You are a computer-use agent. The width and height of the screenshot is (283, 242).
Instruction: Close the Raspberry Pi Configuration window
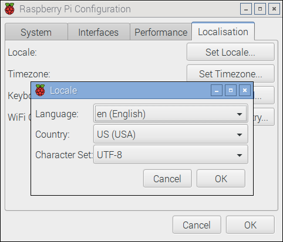274,9
